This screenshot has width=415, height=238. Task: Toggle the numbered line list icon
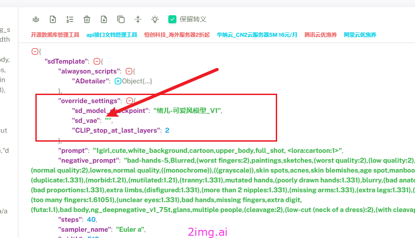point(70,19)
